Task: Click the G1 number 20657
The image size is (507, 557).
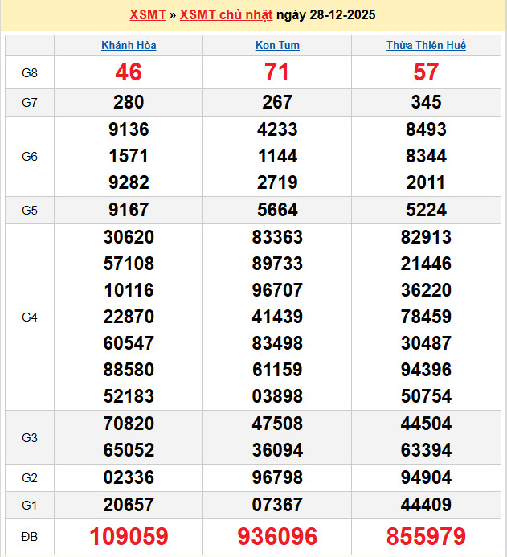Action: pyautogui.click(x=129, y=505)
